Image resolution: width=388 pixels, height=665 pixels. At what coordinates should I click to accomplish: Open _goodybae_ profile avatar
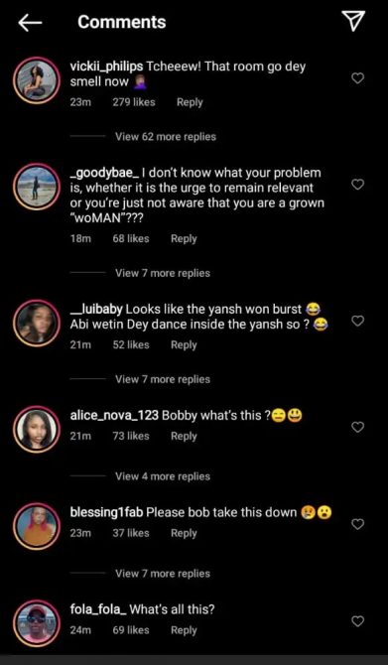37,187
